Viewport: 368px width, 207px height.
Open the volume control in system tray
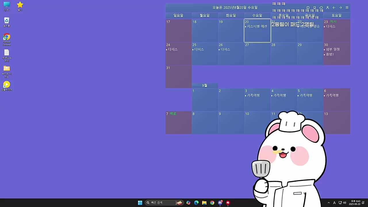344,203
